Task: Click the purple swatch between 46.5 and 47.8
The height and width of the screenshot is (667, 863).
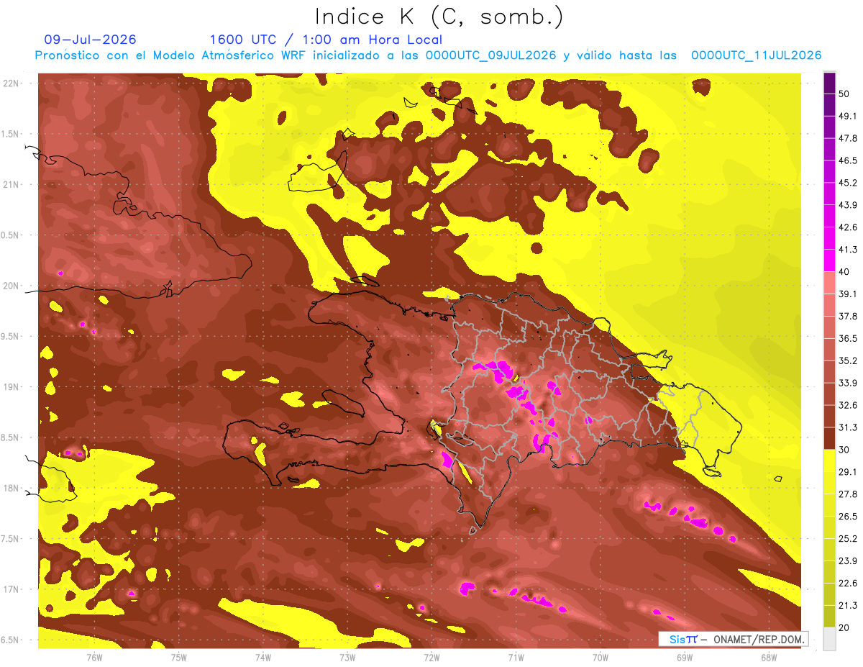Action: [x=829, y=149]
